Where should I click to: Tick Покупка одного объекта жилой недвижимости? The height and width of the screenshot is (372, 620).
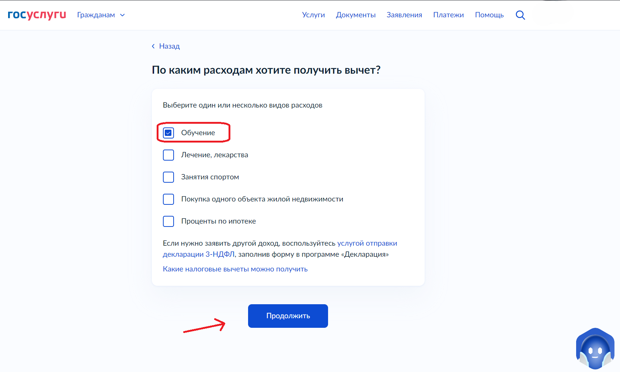168,199
